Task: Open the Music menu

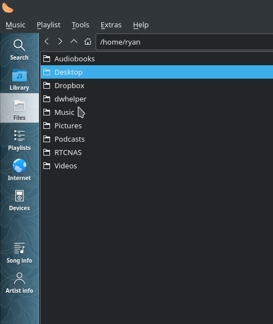Action: tap(16, 25)
